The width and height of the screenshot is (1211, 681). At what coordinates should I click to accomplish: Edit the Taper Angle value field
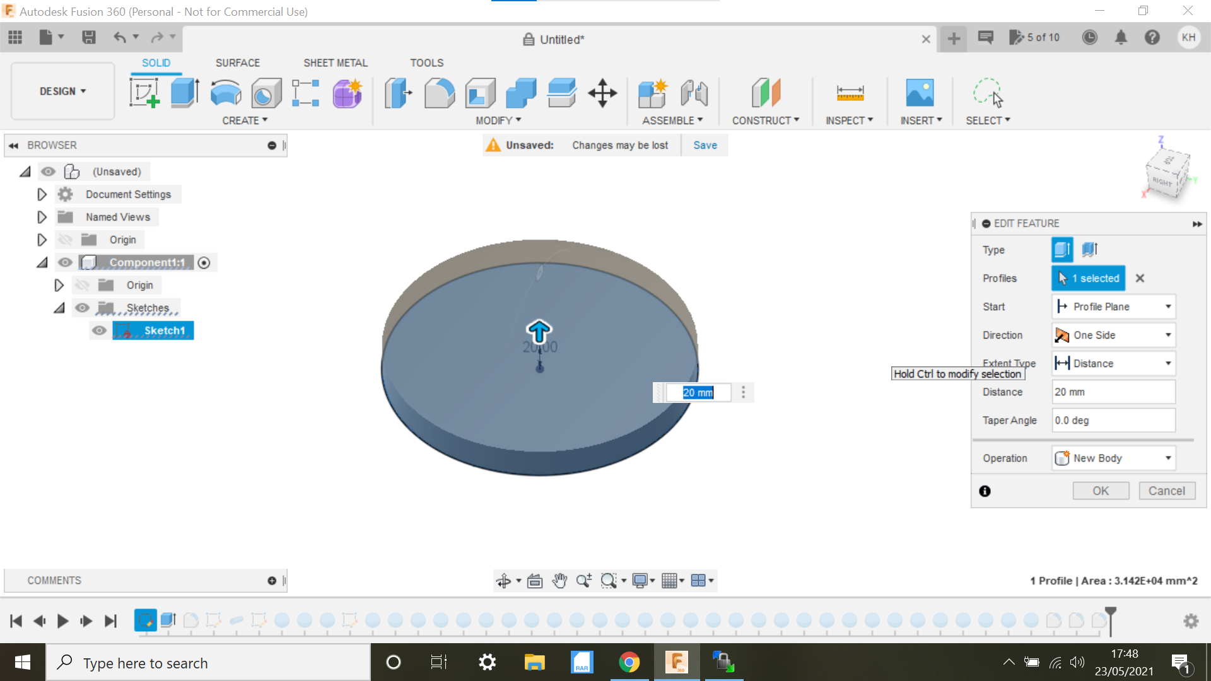coord(1113,420)
